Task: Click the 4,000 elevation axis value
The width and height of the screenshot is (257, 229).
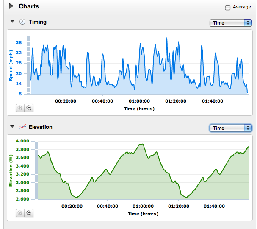Action: pos(22,141)
